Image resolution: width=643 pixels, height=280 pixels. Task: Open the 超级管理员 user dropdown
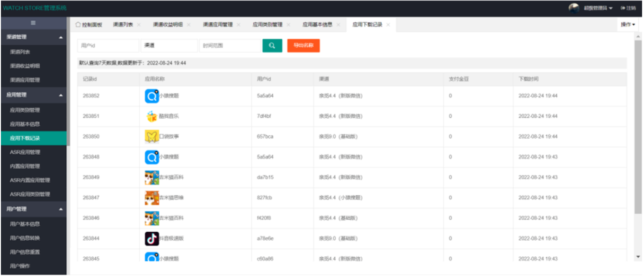[x=598, y=8]
